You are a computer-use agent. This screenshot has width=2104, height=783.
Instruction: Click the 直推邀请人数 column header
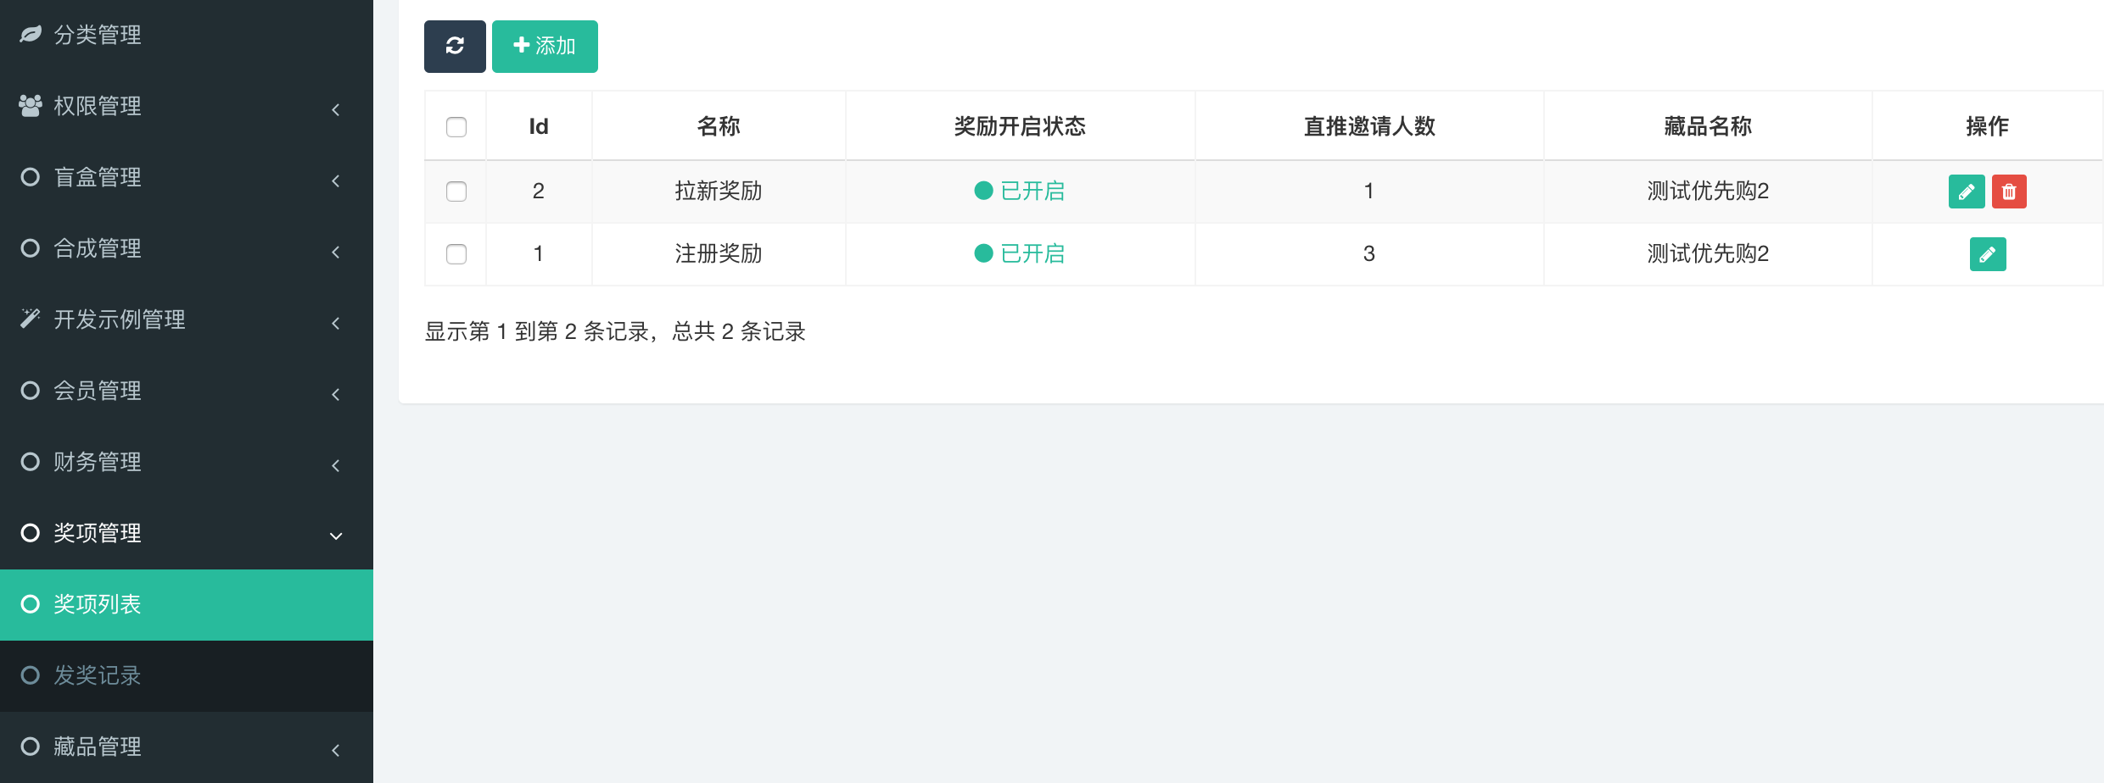pos(1368,127)
